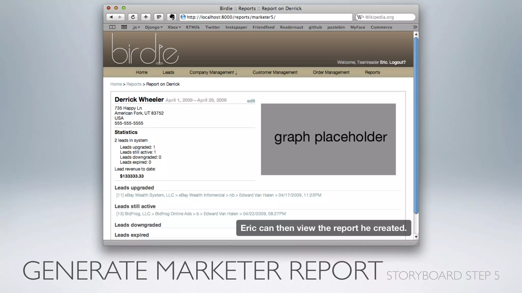
Task: Open Customer Management in the nav bar
Action: [x=275, y=72]
